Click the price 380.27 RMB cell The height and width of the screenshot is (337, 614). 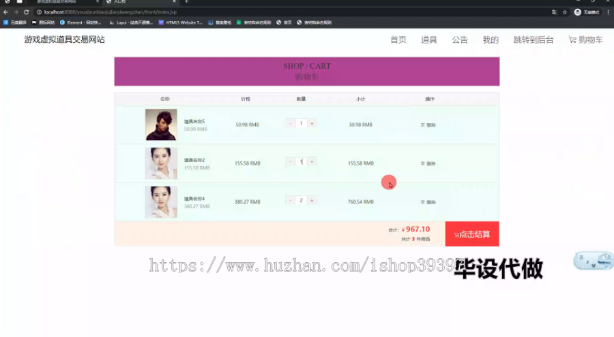tap(248, 202)
